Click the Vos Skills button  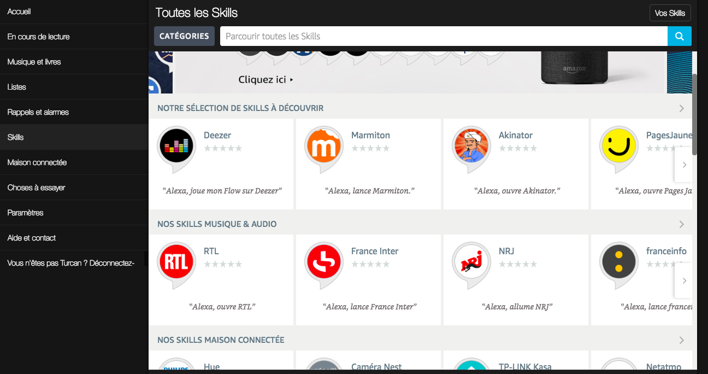tap(670, 13)
